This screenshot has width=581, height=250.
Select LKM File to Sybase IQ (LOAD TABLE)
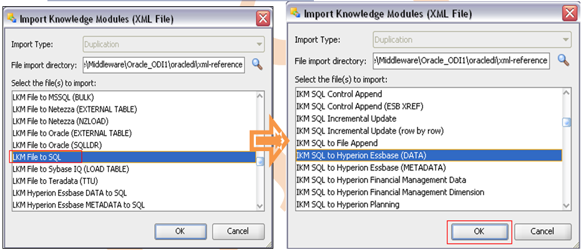pyautogui.click(x=134, y=169)
